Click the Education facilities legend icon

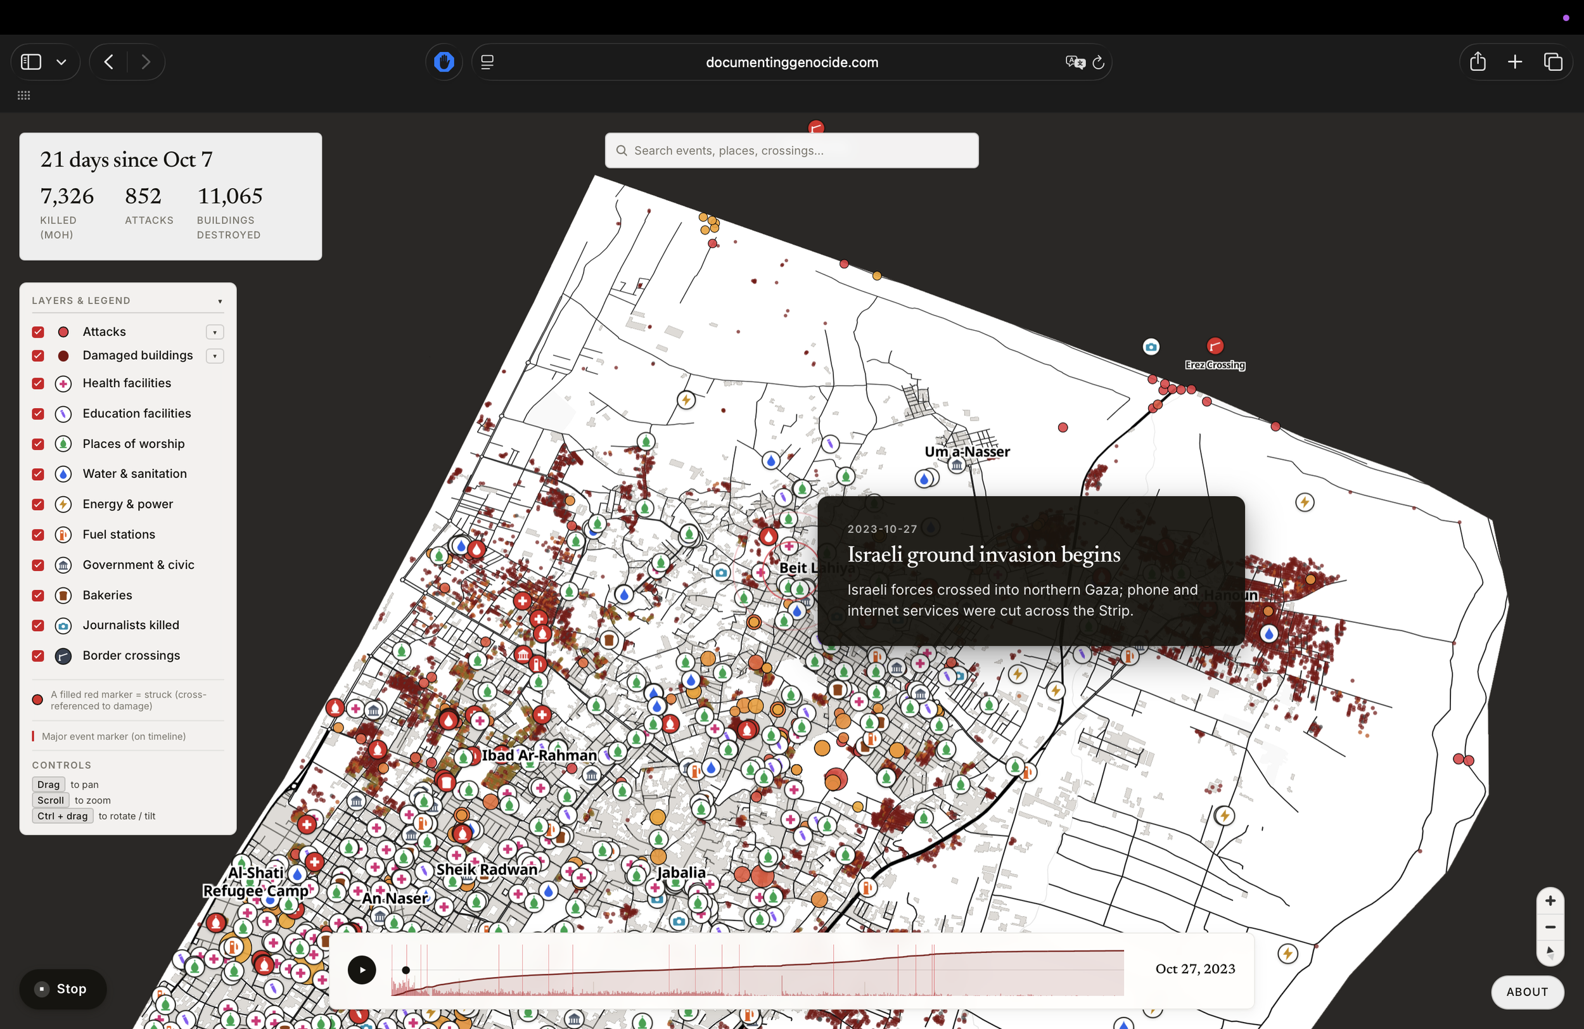point(63,413)
